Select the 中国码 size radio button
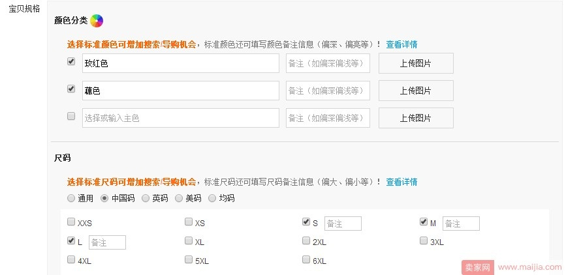Image resolution: width=566 pixels, height=275 pixels. coord(104,198)
